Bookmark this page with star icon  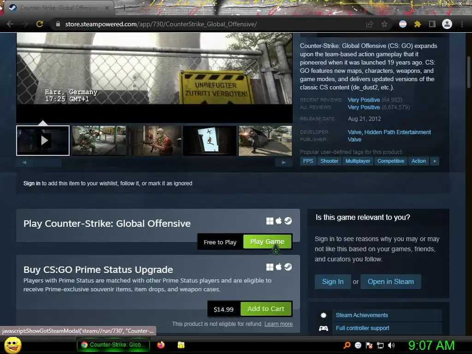(x=384, y=24)
